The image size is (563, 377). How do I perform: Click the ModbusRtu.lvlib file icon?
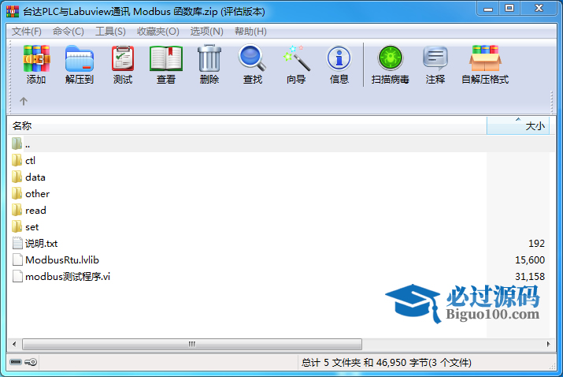(x=17, y=259)
